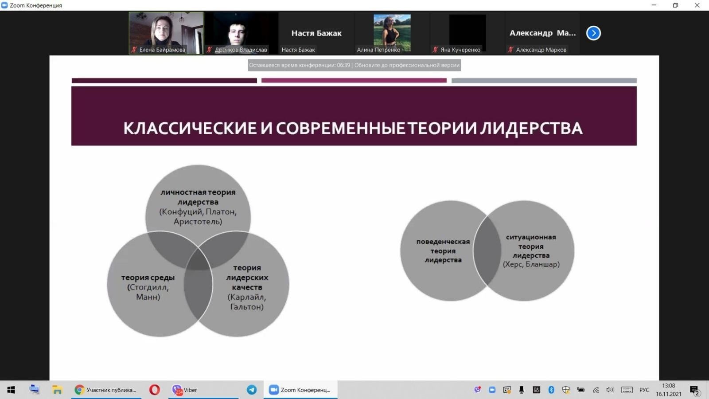Open the Windows Start menu
The image size is (709, 399).
pos(11,390)
